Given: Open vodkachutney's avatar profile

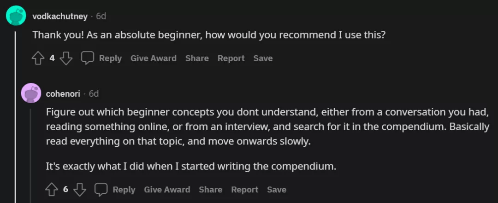Looking at the screenshot, I should click(16, 15).
